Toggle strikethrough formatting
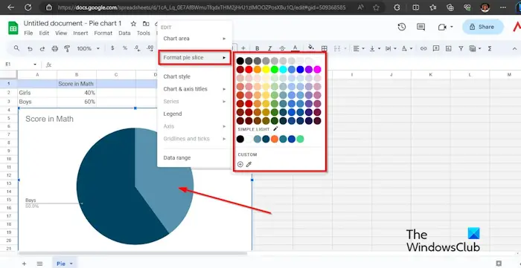 coord(282,49)
